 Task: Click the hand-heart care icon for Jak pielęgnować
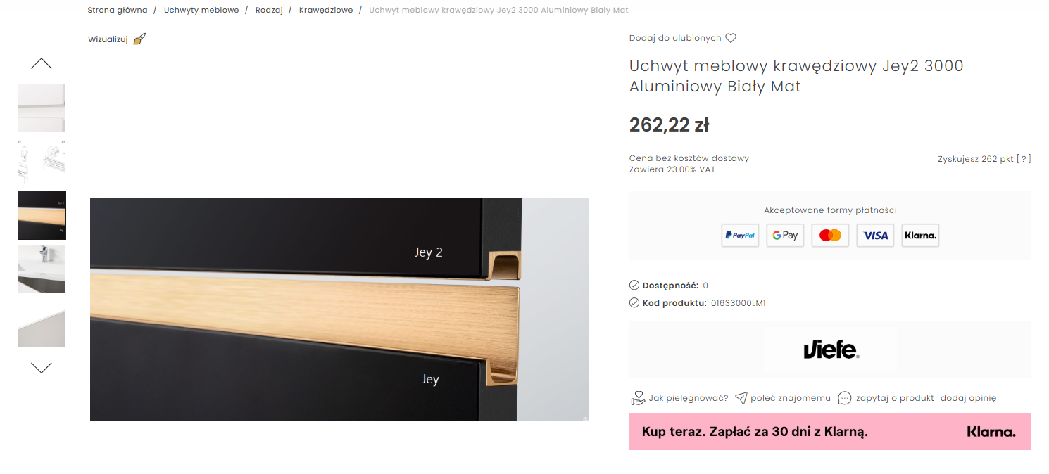(638, 398)
